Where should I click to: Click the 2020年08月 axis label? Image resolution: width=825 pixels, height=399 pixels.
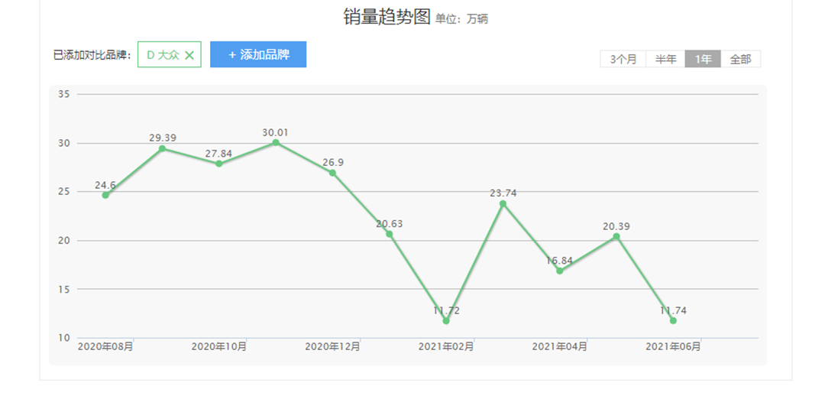pos(105,347)
